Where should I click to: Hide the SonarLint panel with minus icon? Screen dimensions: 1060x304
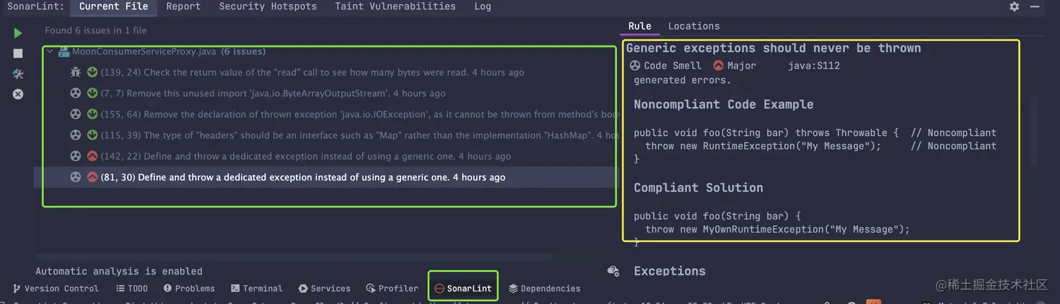(x=1035, y=6)
